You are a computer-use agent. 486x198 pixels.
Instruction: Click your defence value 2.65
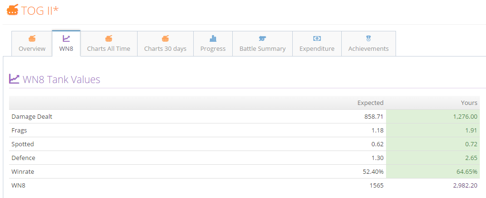tap(472, 158)
